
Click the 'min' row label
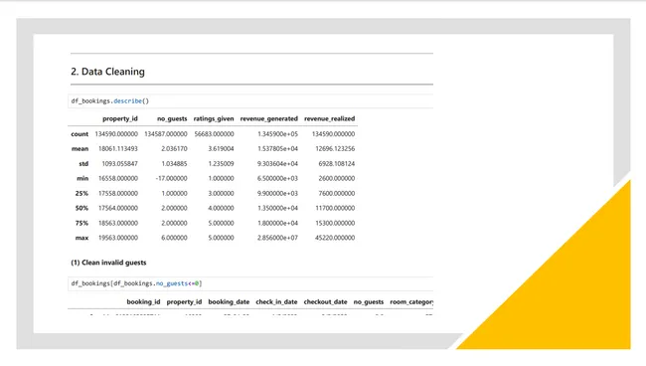click(82, 178)
